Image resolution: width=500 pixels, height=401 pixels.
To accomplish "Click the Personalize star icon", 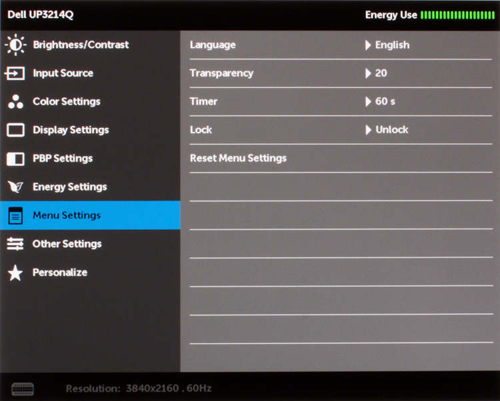I will click(x=15, y=273).
